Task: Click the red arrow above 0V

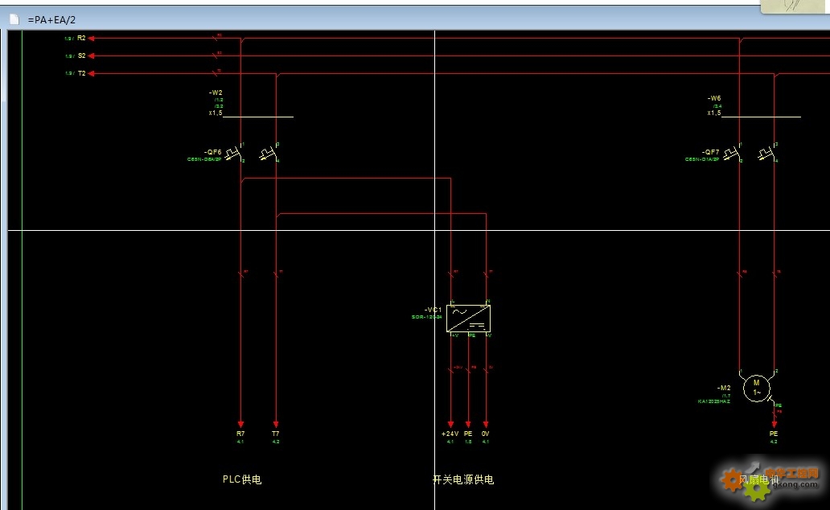Action: [486, 424]
